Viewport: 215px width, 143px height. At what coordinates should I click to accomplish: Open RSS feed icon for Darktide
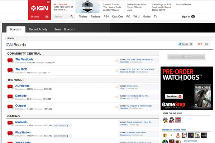[x=116, y=97]
